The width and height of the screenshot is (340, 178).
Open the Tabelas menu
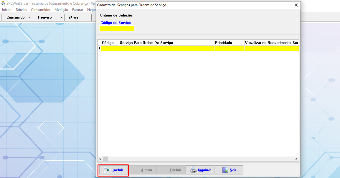21,10
